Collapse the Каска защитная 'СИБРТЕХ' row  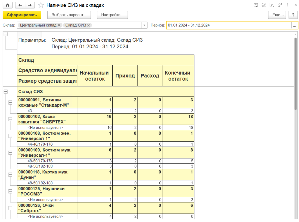pos(10,119)
